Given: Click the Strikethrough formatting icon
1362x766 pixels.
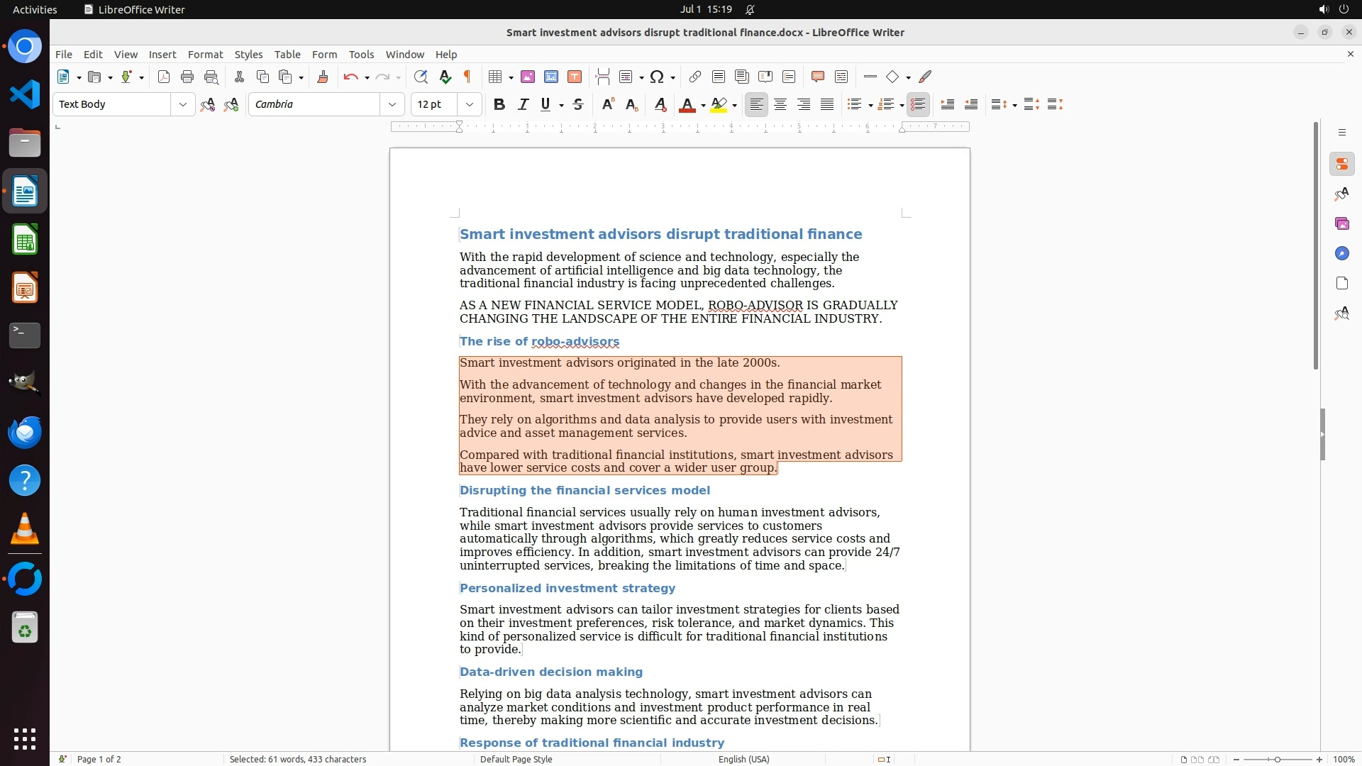Looking at the screenshot, I should pos(578,104).
